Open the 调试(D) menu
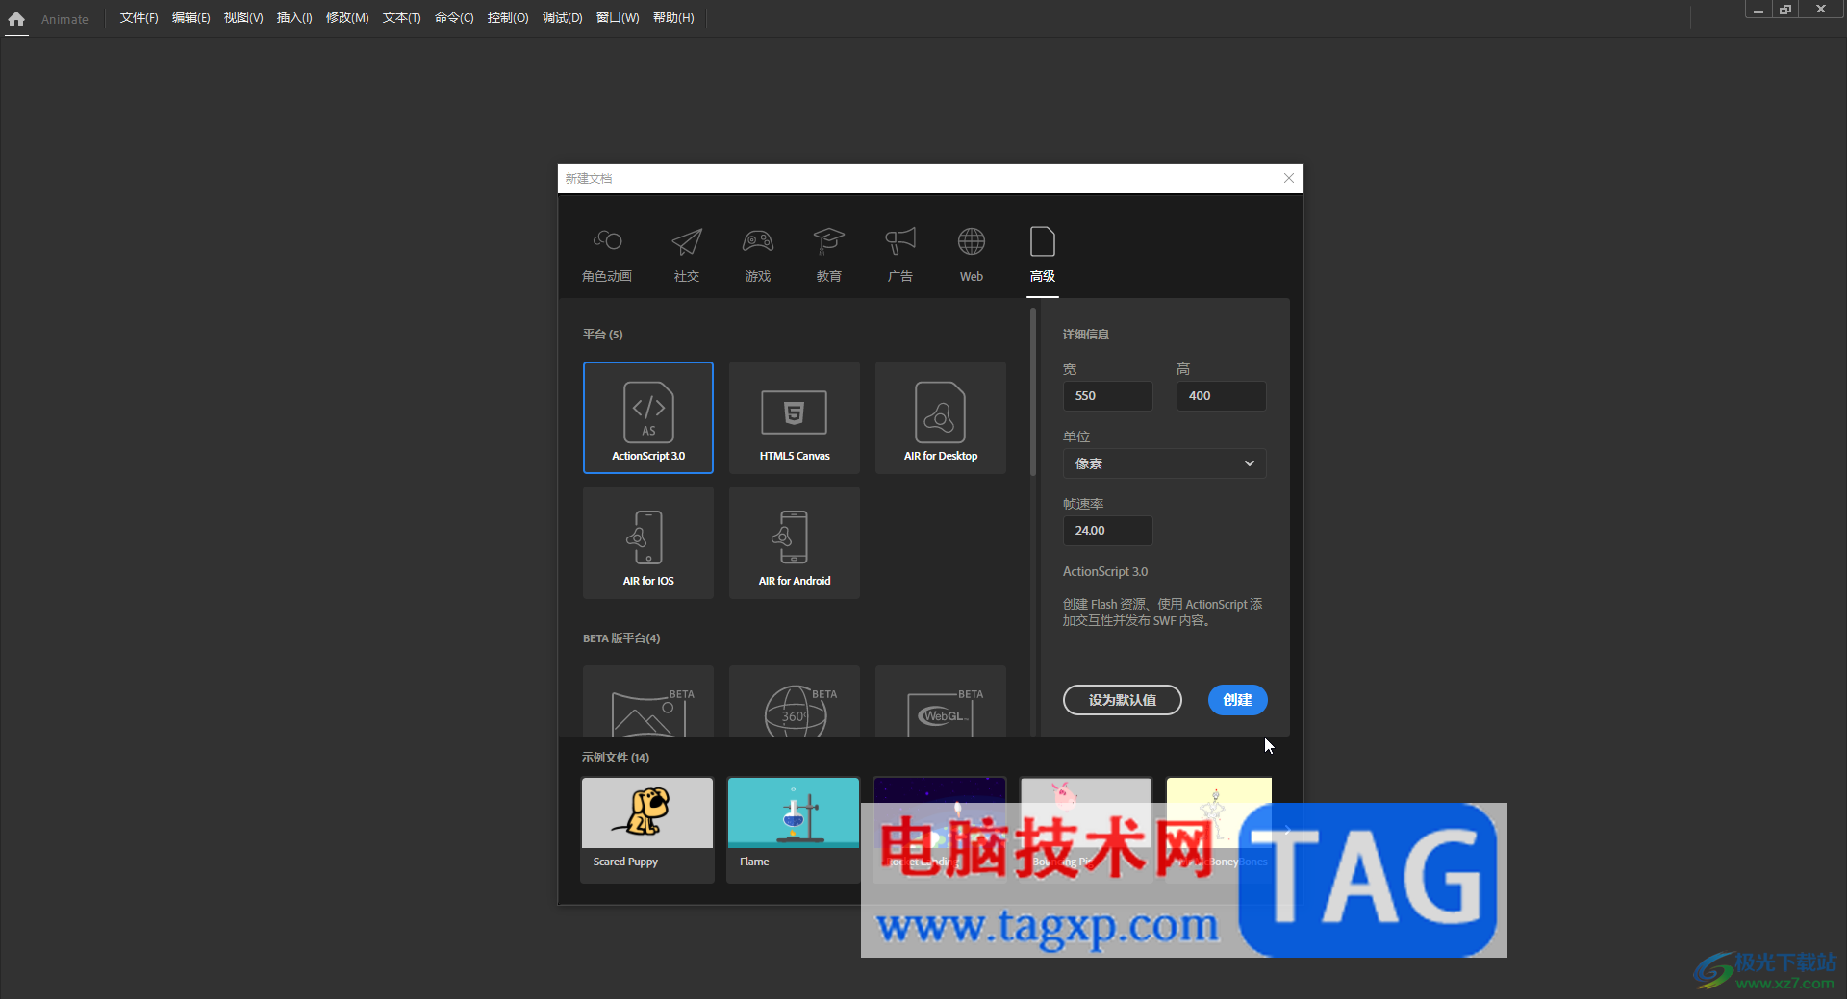 pyautogui.click(x=562, y=18)
